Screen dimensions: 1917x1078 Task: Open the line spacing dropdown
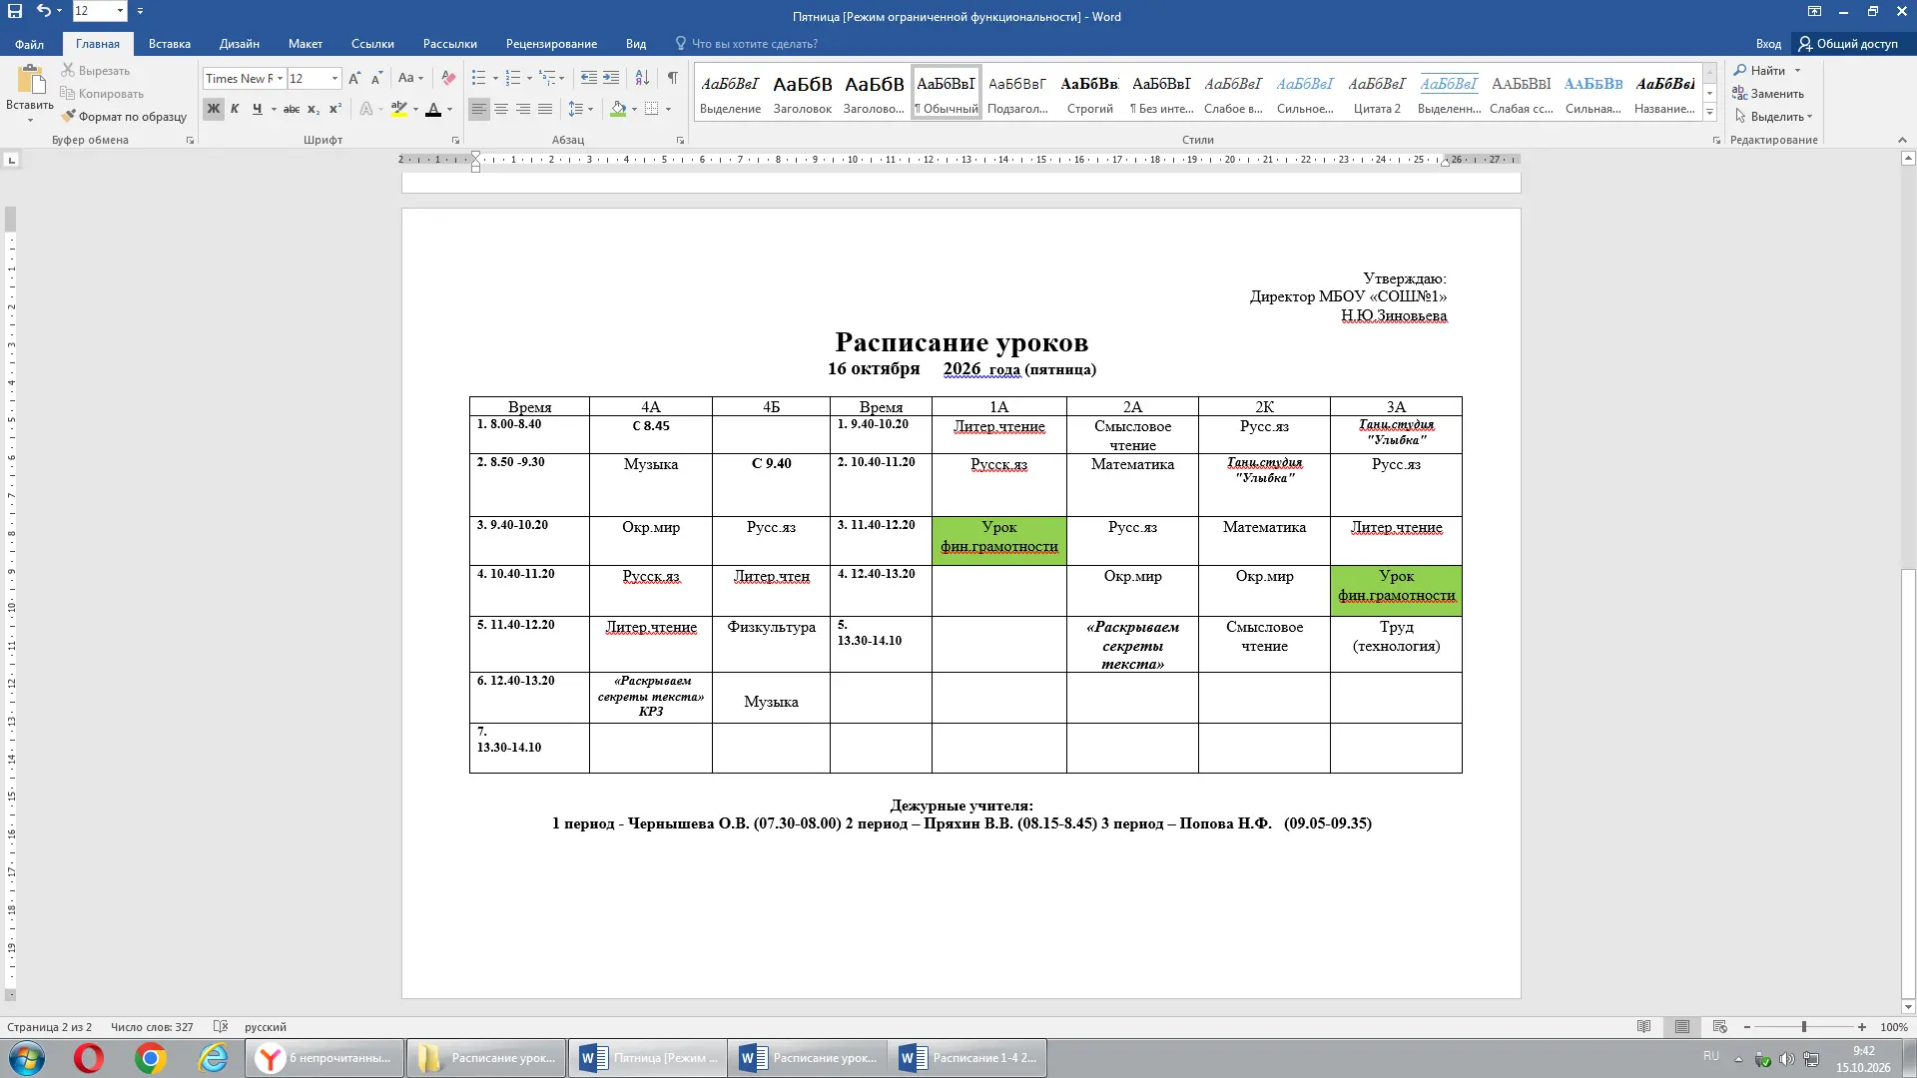click(x=580, y=109)
